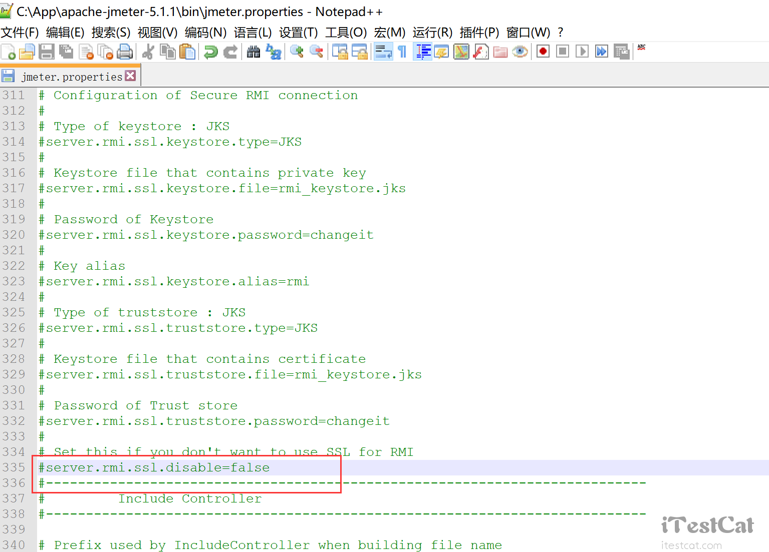Open the 窗口(W) menu
The width and height of the screenshot is (769, 552).
528,33
